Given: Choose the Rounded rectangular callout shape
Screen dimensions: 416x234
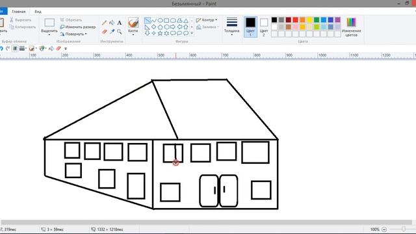Looking at the screenshot, I should pyautogui.click(x=173, y=33).
